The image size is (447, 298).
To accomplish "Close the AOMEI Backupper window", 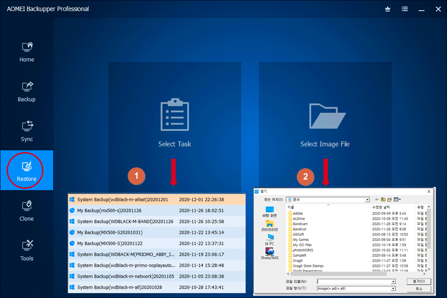I will (x=439, y=9).
